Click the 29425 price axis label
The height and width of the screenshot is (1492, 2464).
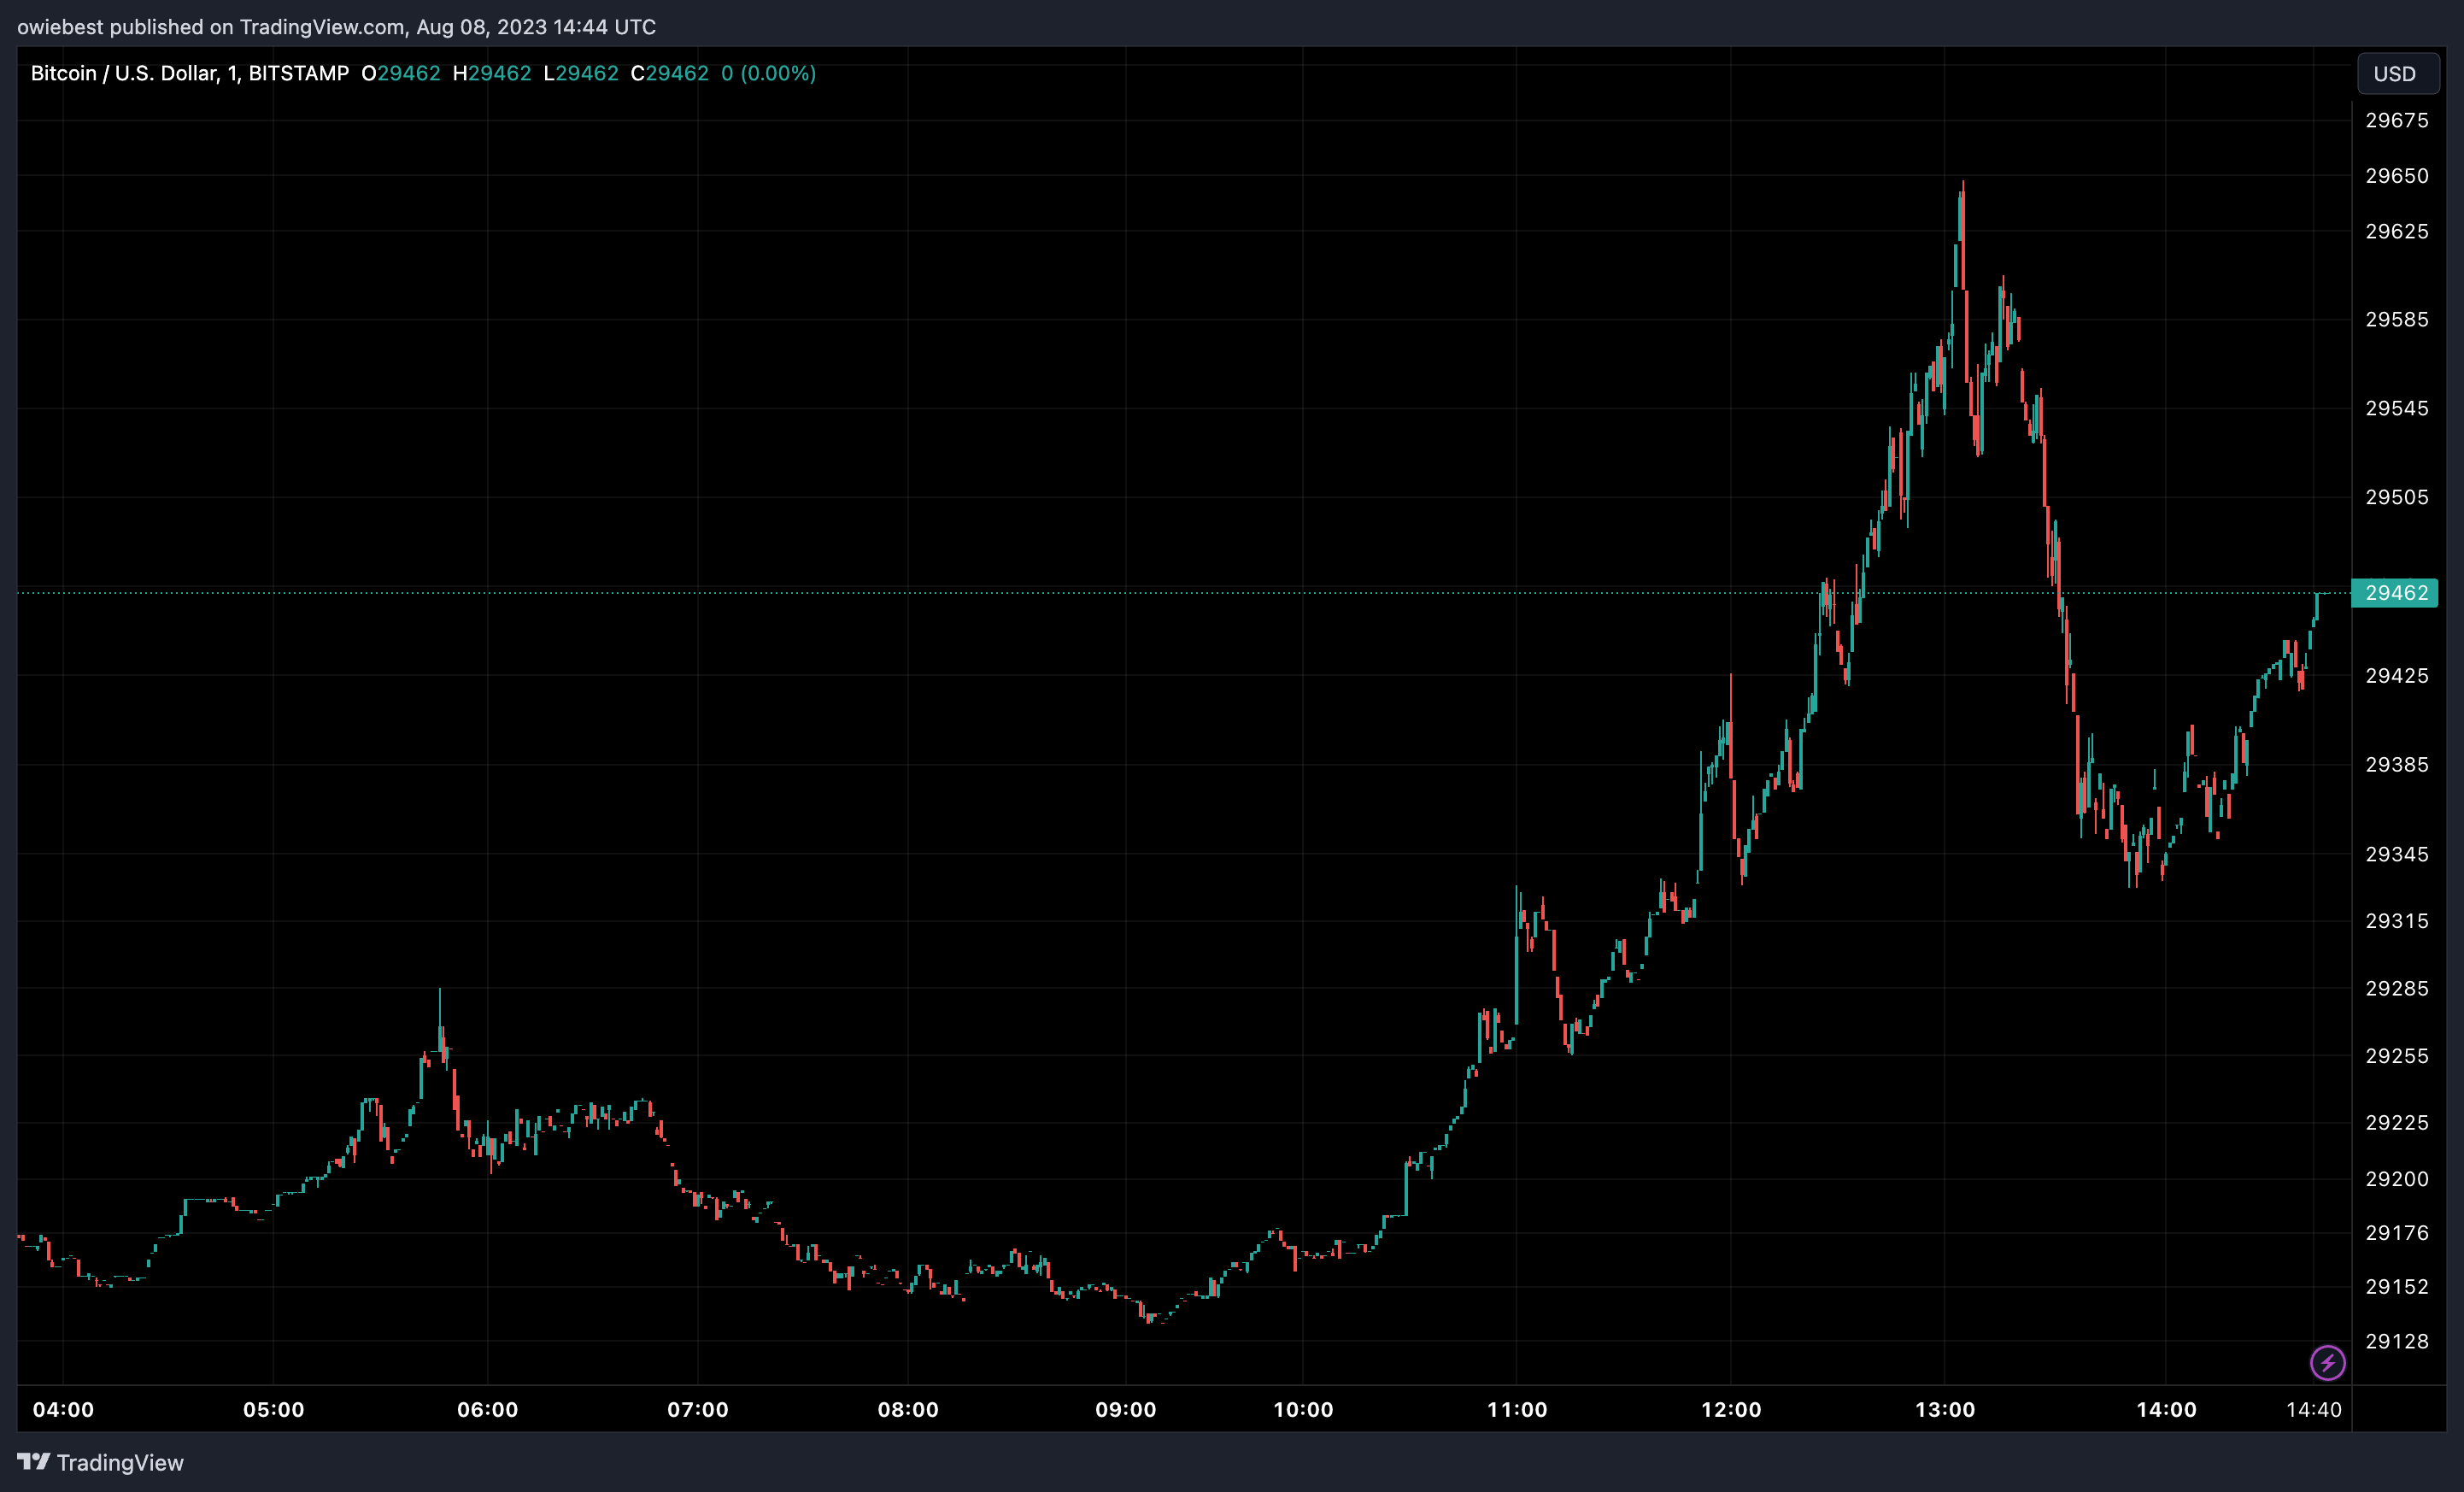(x=2396, y=676)
